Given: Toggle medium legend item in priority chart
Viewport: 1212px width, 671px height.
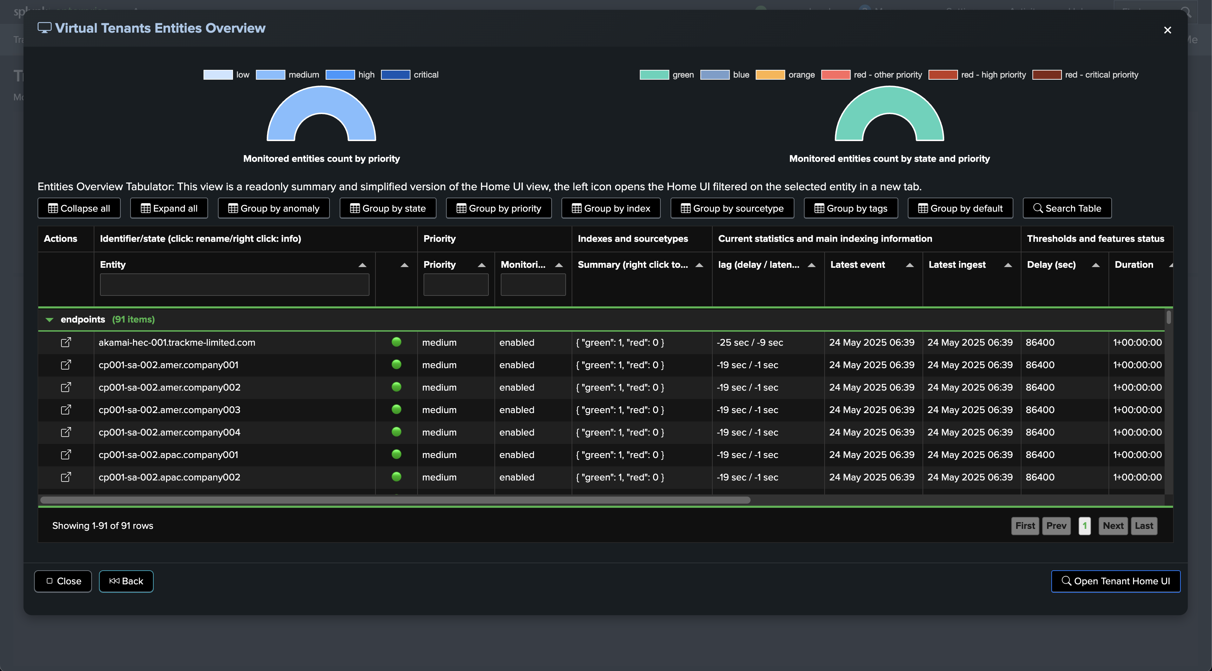Looking at the screenshot, I should [x=287, y=75].
